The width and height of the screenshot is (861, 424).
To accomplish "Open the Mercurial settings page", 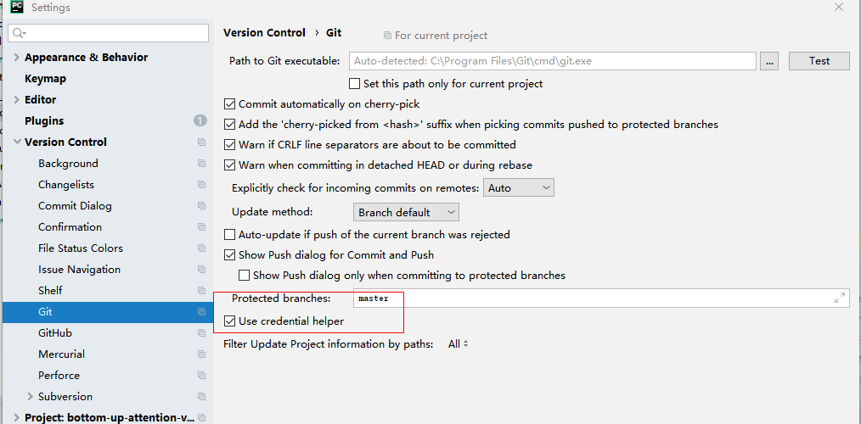I will click(61, 354).
